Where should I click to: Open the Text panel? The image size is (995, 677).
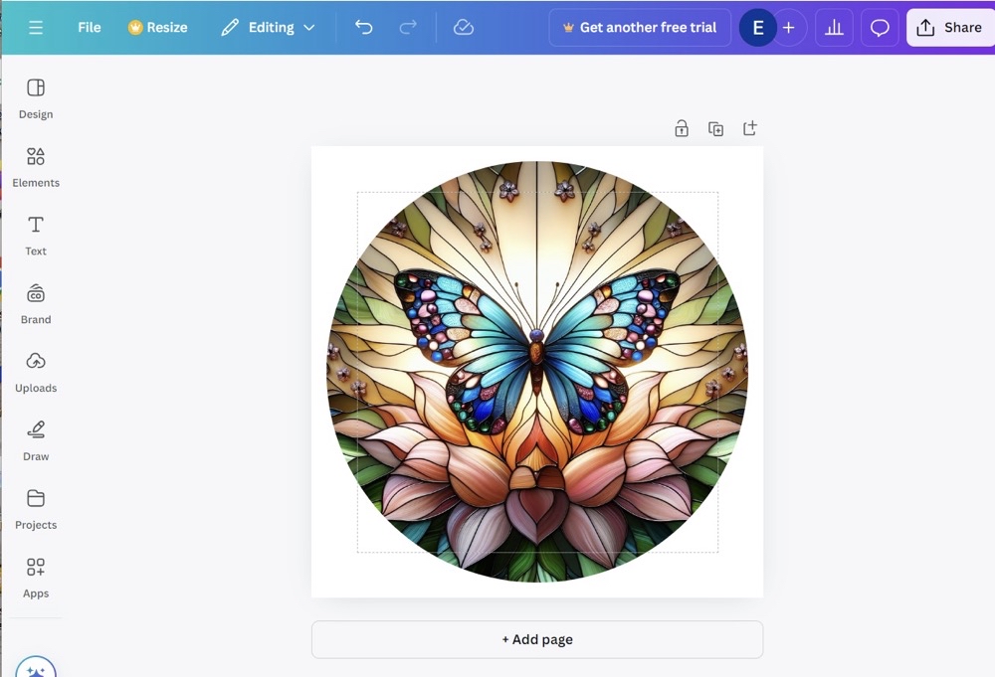pyautogui.click(x=36, y=236)
